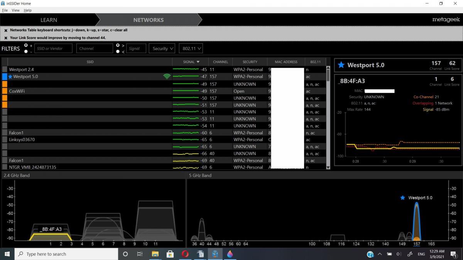Screen dimensions: 463x260
Task: Click the networks table scroll up arrow
Action: tap(328, 69)
